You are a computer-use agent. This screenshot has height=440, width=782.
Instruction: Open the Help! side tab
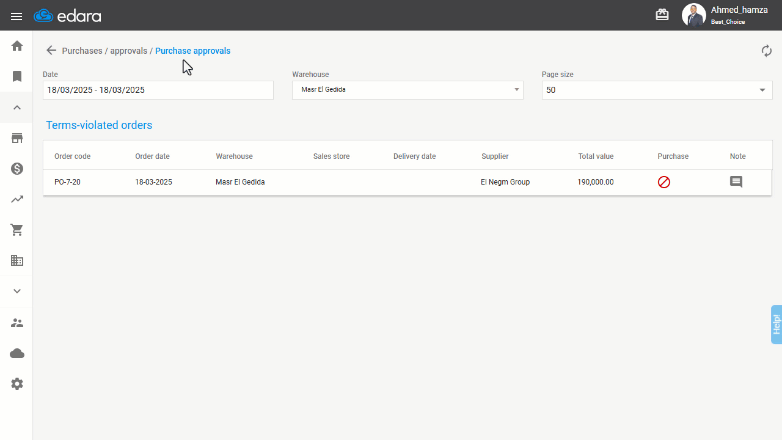coord(777,324)
